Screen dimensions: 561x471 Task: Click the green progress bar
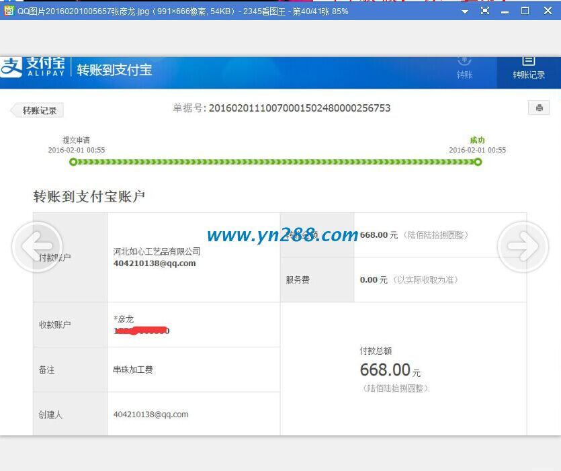tap(275, 162)
